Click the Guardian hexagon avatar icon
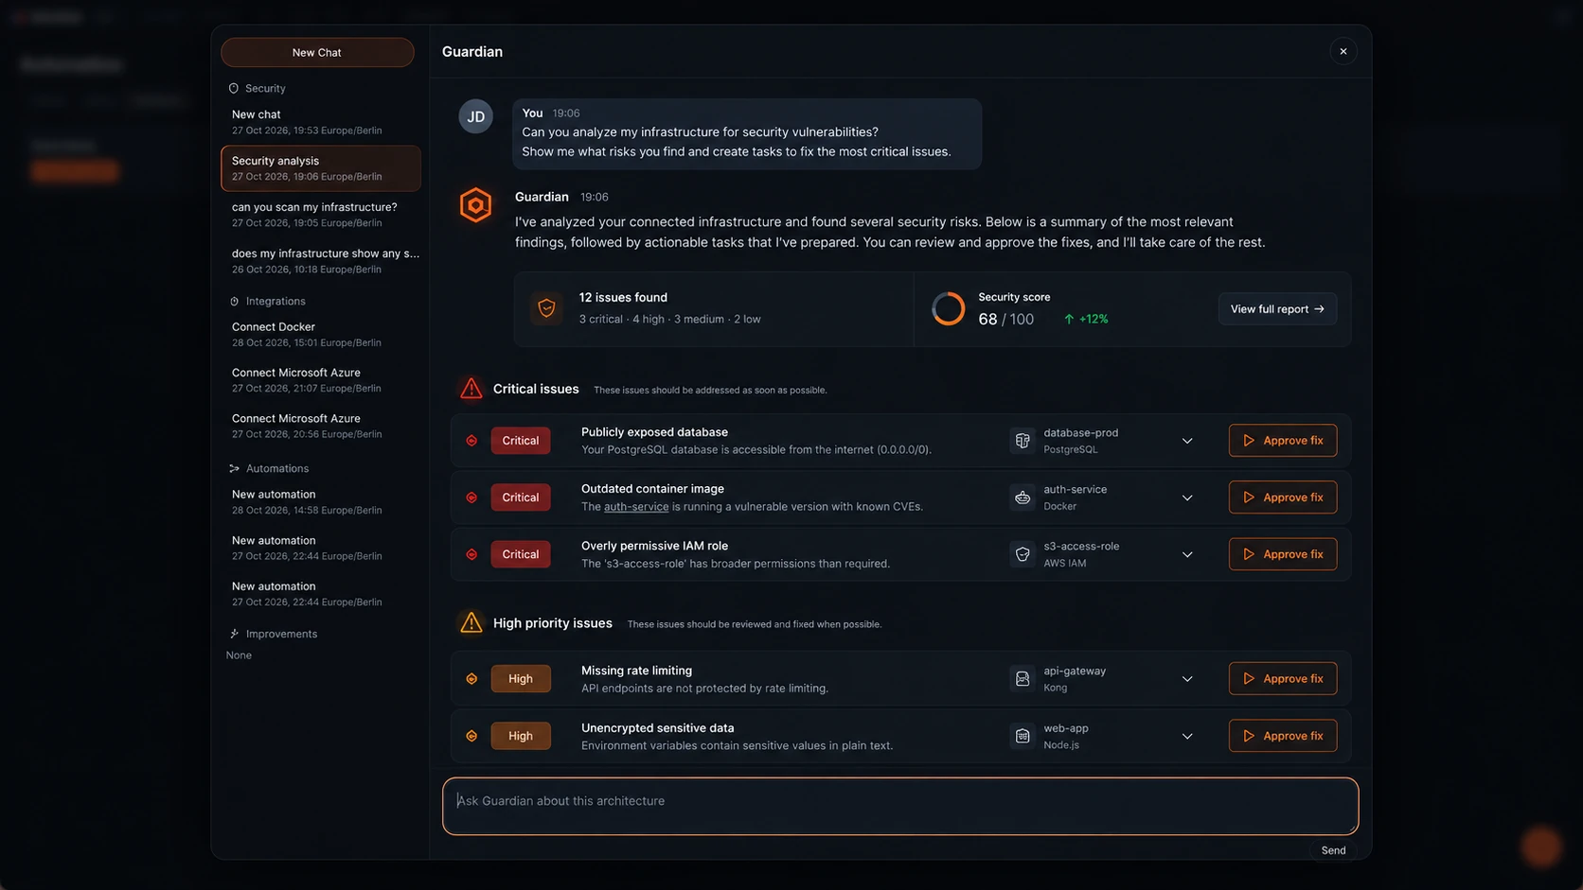Viewport: 1583px width, 890px height. tap(475, 205)
